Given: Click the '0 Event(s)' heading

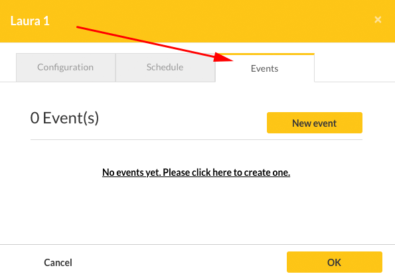Looking at the screenshot, I should [x=64, y=118].
